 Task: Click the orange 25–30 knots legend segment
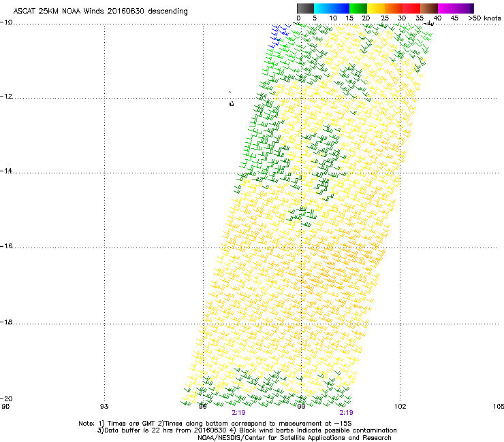tap(394, 8)
